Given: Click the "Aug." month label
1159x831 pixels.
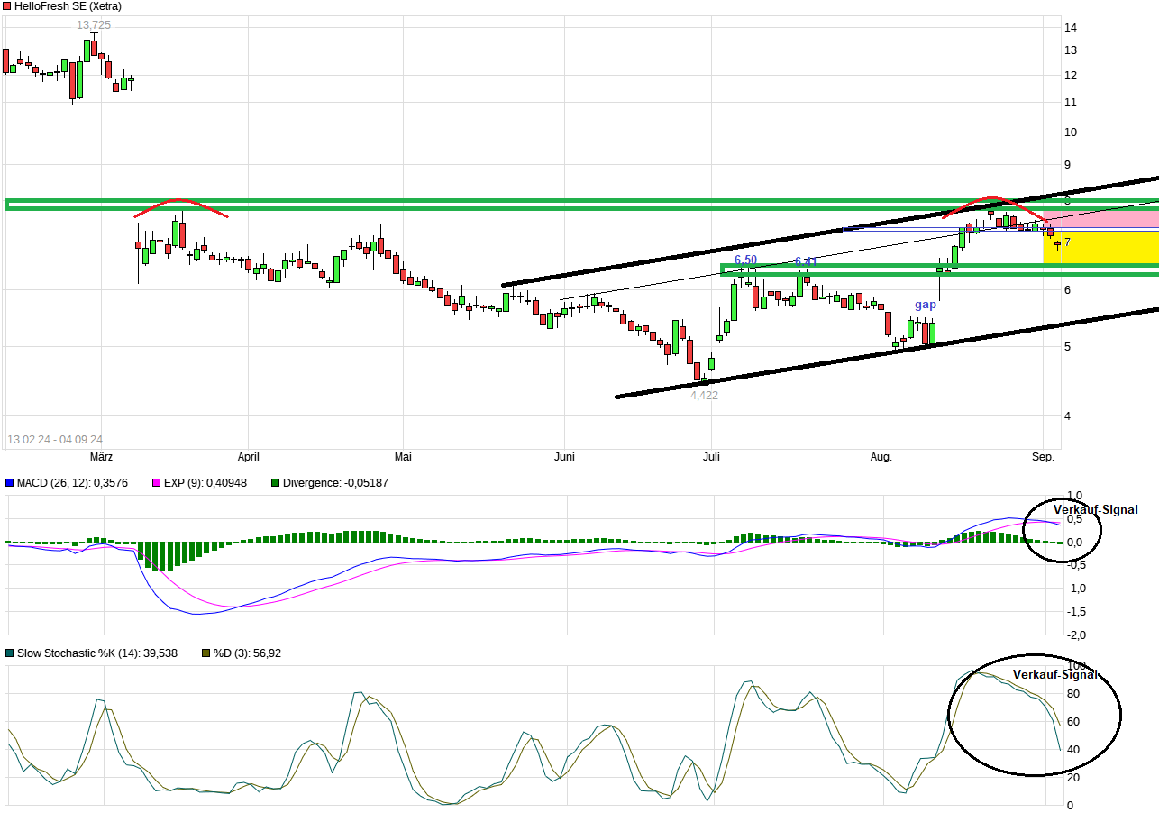Looking at the screenshot, I should click(881, 457).
